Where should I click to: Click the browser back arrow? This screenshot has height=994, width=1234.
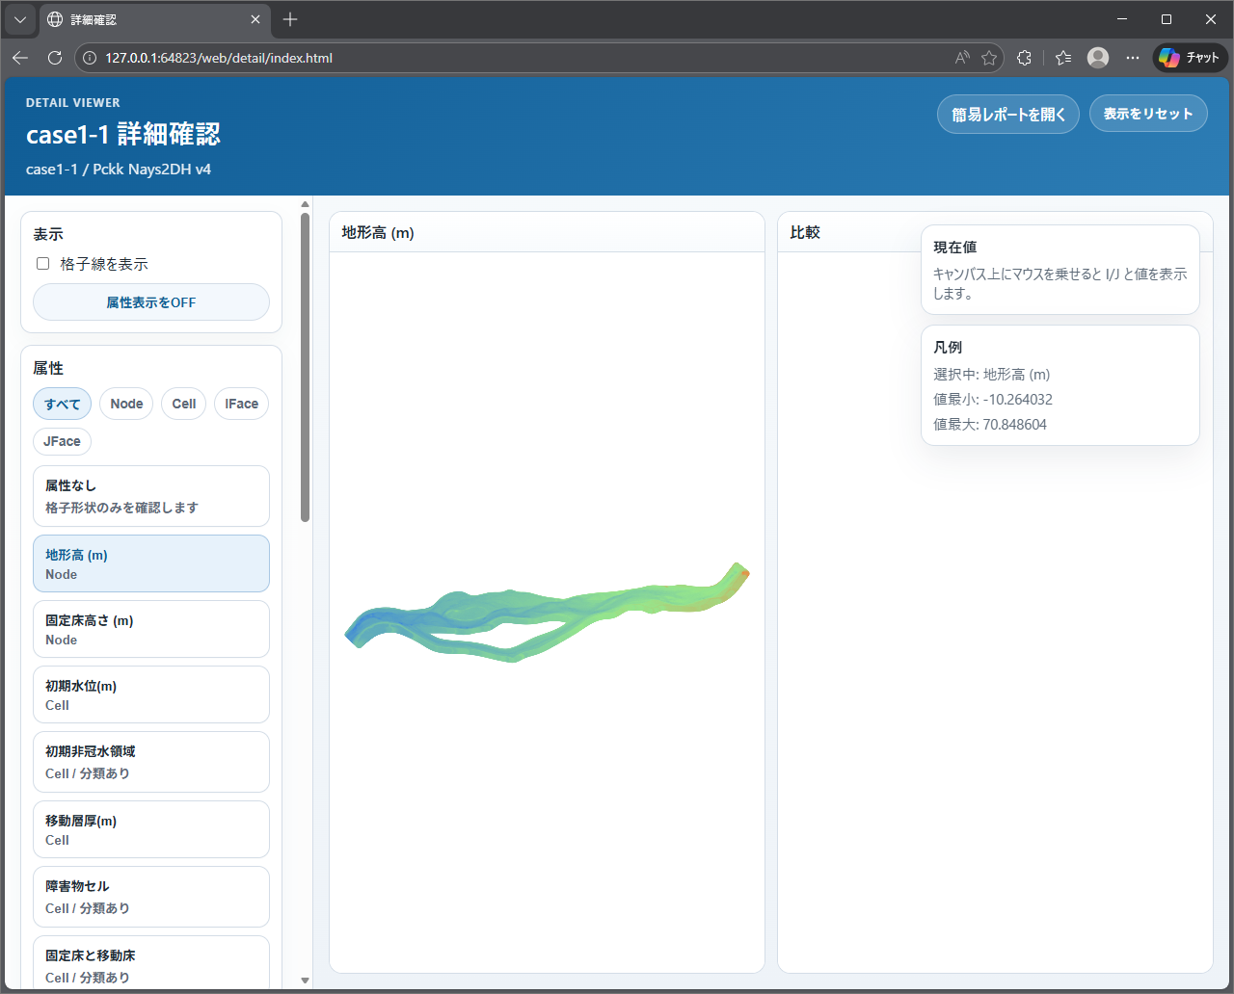click(x=19, y=58)
